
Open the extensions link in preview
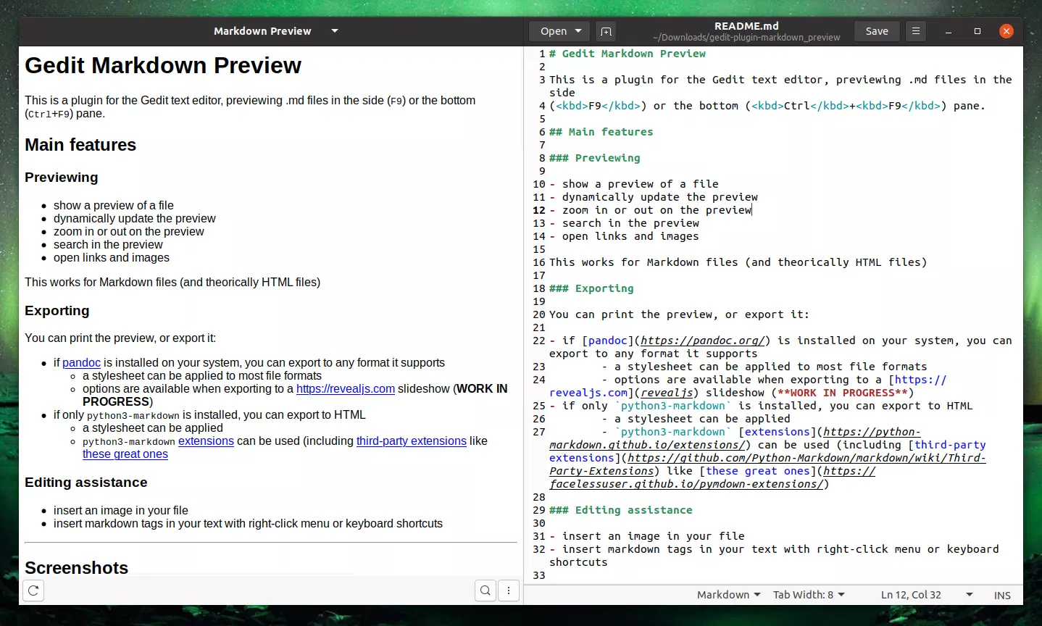click(x=206, y=441)
